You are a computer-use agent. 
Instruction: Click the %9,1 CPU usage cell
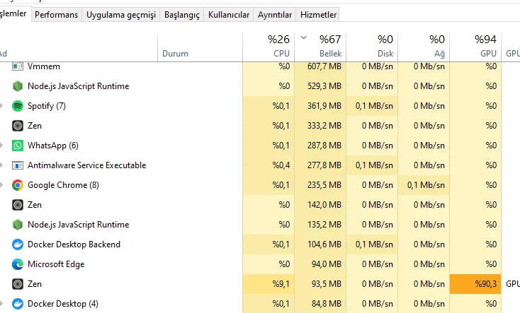(x=269, y=284)
